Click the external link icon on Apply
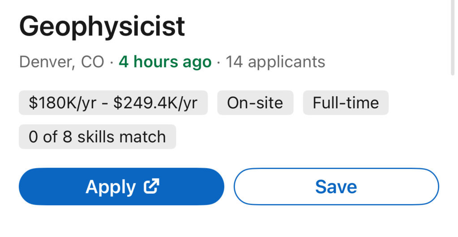This screenshot has height=237, width=458. 151,186
